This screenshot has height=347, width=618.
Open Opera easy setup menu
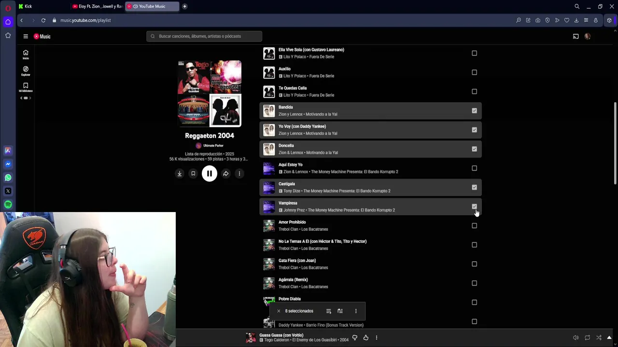[586, 20]
